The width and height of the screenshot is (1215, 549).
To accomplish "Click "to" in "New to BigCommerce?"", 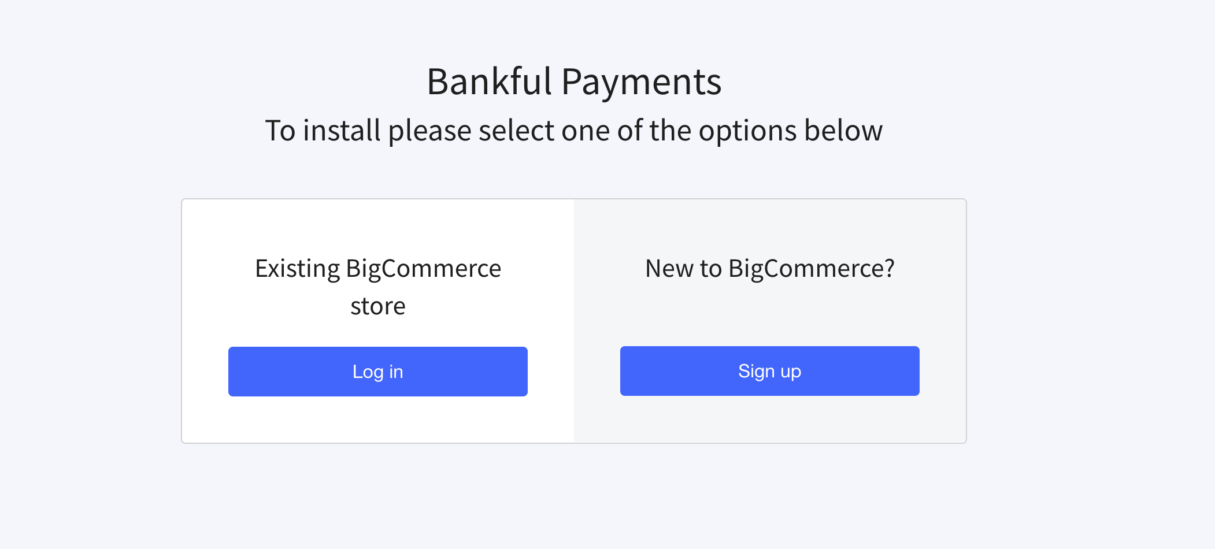I will [x=710, y=269].
